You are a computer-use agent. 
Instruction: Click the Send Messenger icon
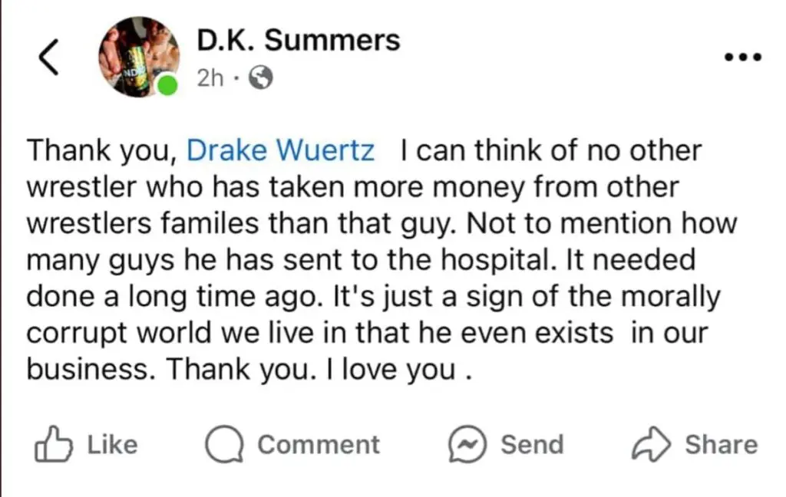point(466,443)
